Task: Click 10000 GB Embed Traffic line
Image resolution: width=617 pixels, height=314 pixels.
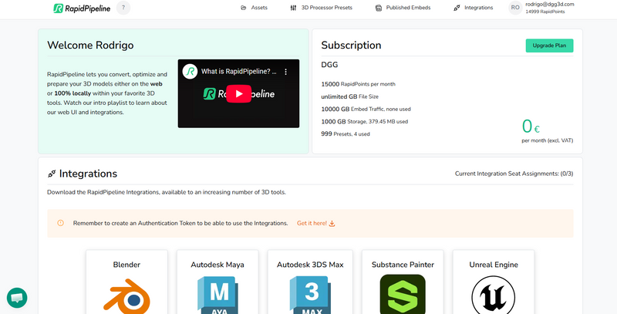Action: (366, 109)
